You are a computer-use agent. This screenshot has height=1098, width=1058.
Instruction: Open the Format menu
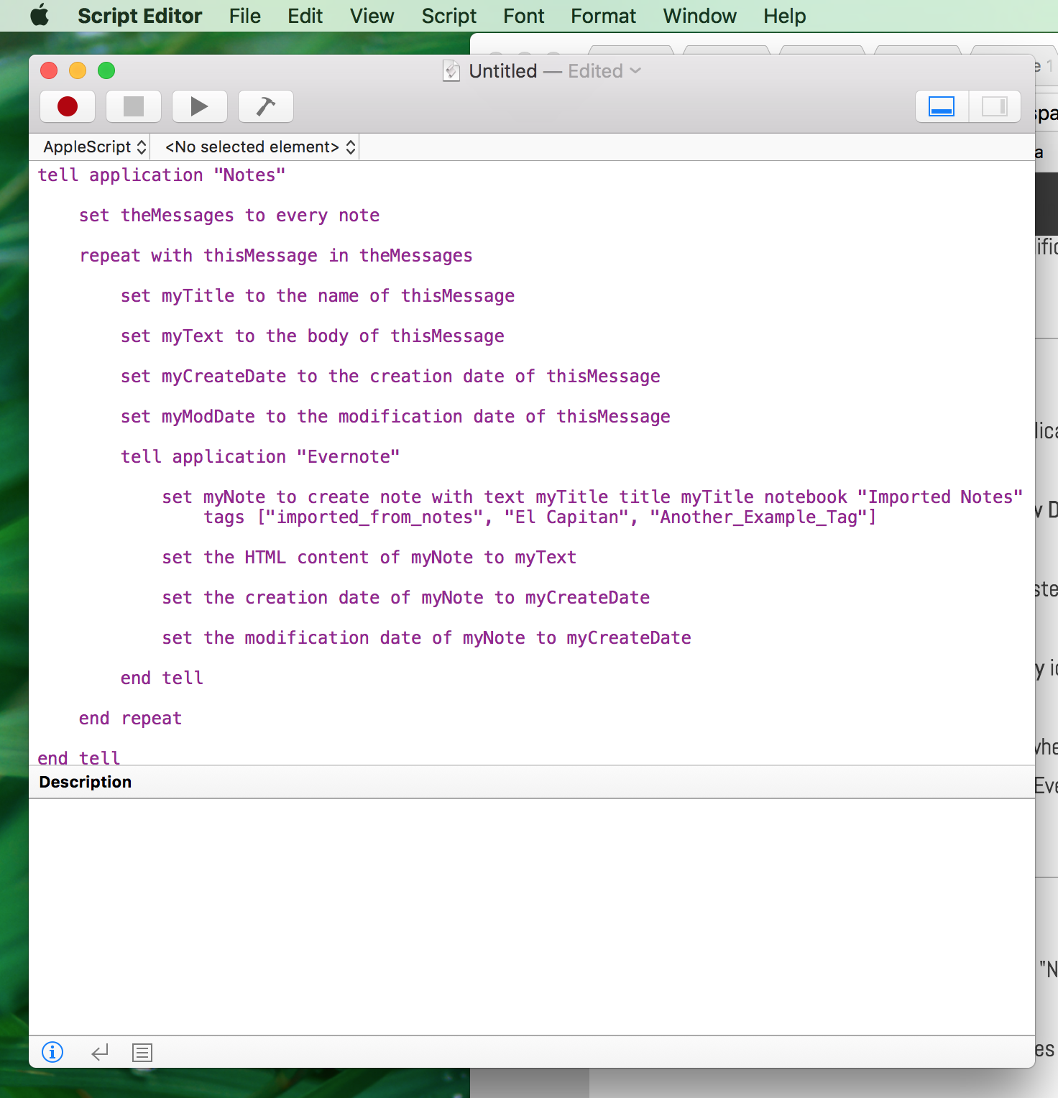point(603,15)
